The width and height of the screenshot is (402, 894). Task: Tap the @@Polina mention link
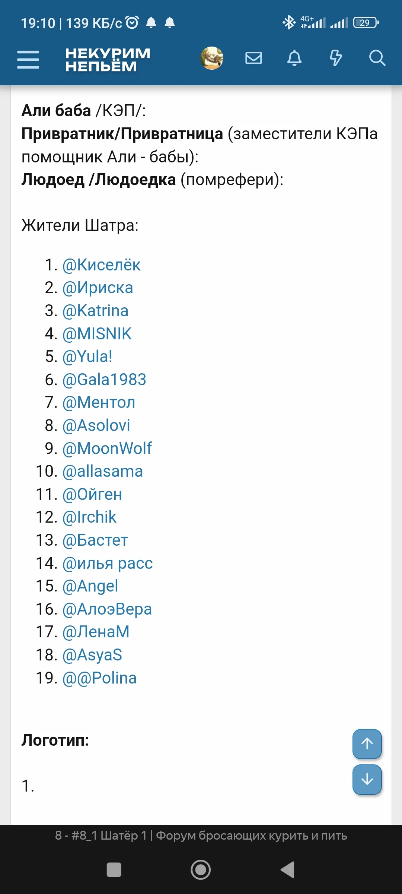(x=100, y=678)
